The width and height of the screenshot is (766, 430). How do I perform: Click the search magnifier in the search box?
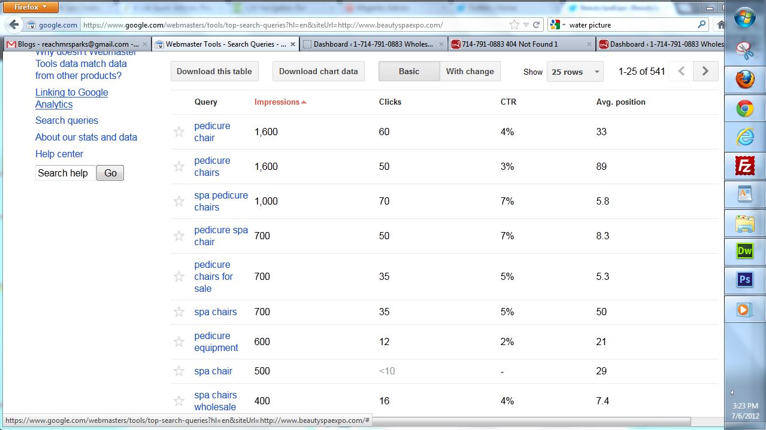[702, 25]
